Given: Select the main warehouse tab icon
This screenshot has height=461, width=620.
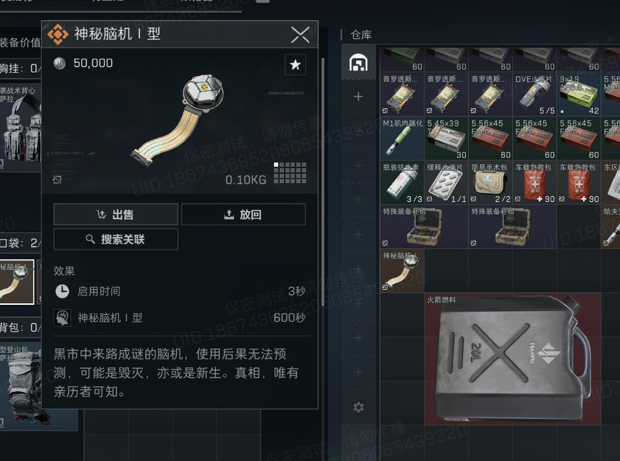Looking at the screenshot, I should coord(358,62).
